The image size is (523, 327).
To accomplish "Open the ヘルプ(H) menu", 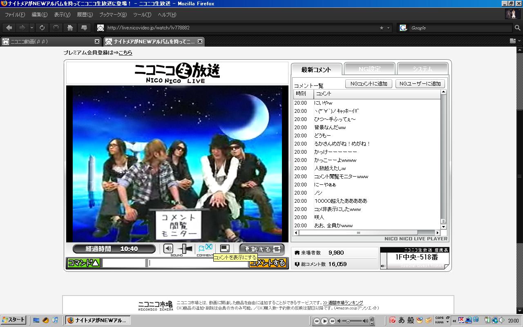I will click(167, 15).
